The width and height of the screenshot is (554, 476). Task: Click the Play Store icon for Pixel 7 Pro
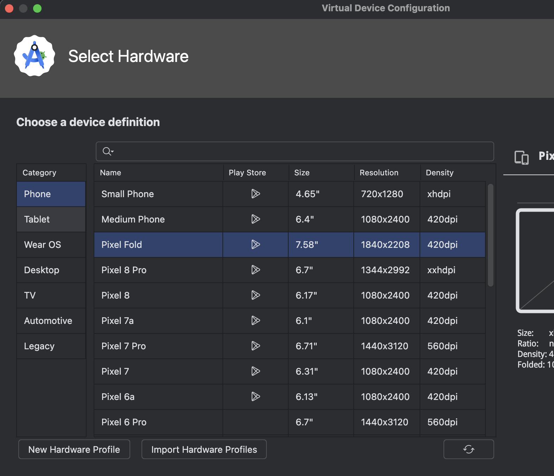pos(256,346)
